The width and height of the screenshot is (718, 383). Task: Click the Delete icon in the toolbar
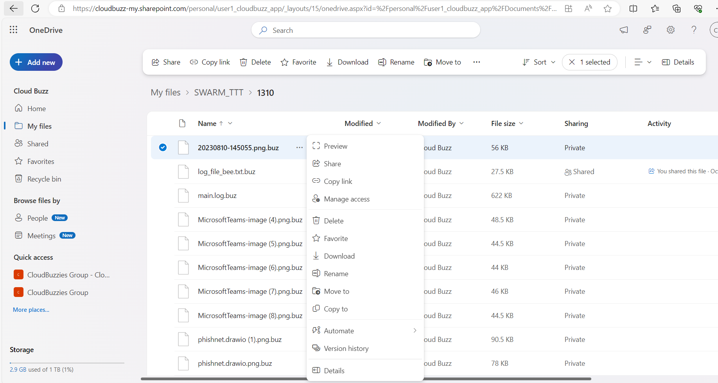coord(244,62)
